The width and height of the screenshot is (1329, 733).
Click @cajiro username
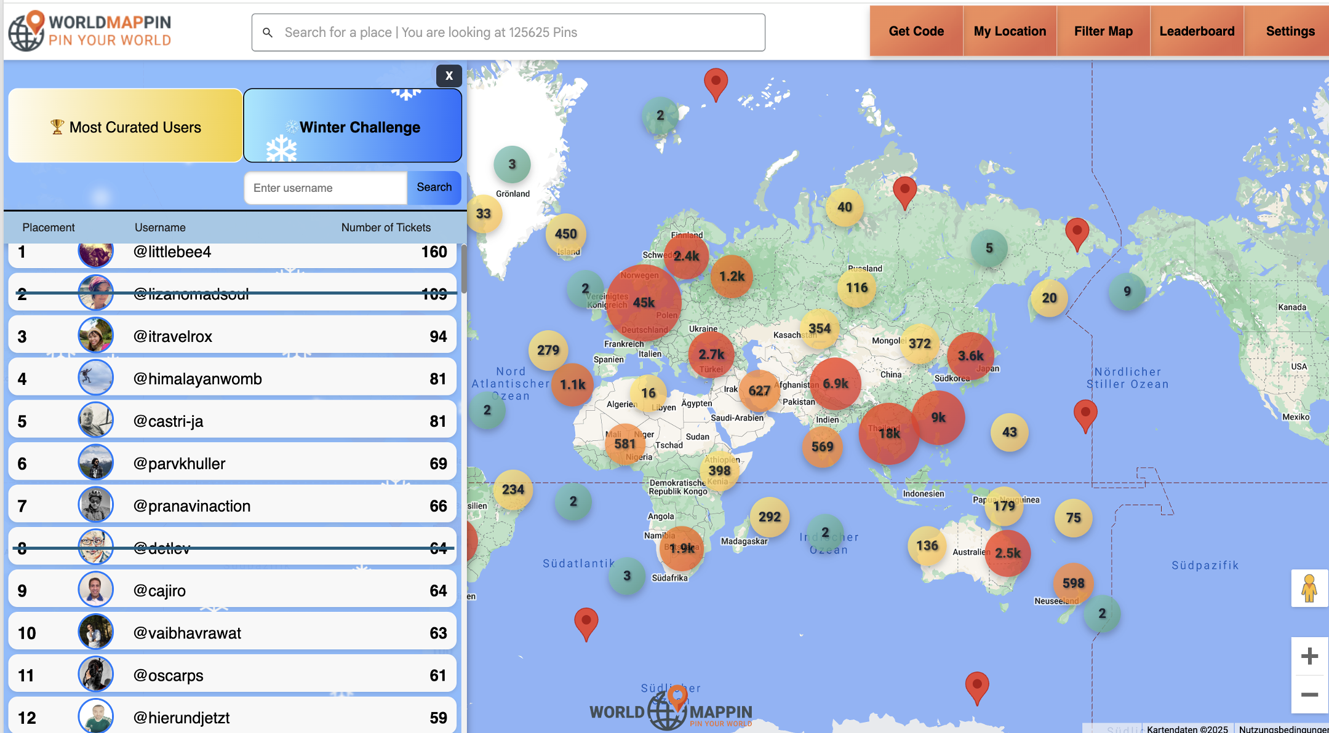(159, 591)
